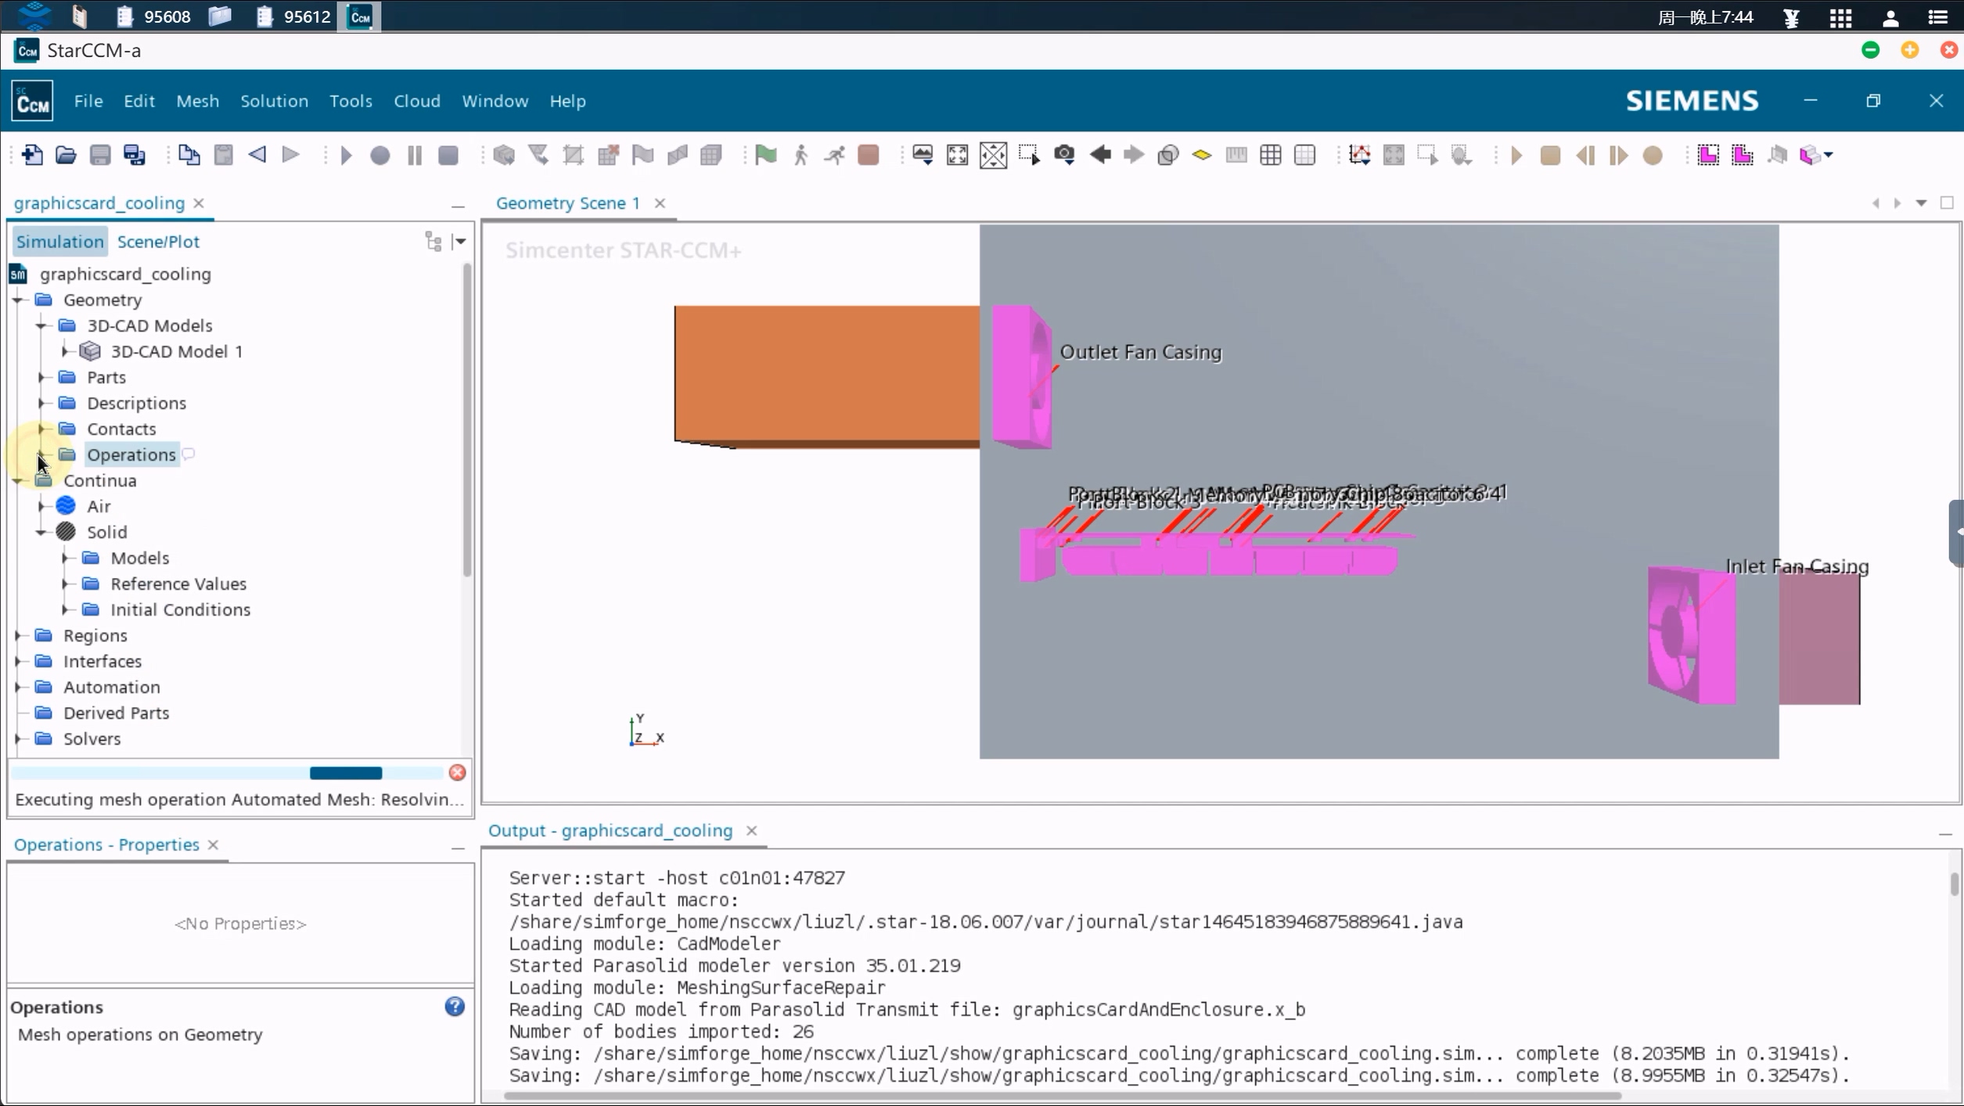Viewport: 1964px width, 1106px height.
Task: Click the blue help question mark icon
Action: [x=455, y=1007]
